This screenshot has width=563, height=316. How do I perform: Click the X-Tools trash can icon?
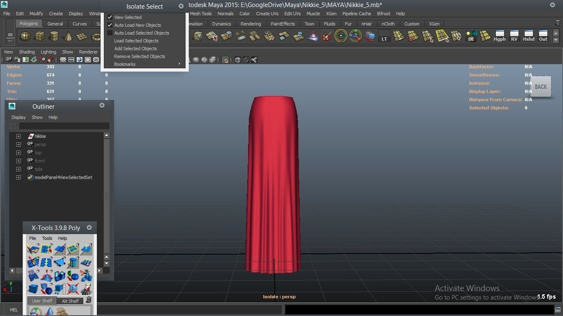(89, 300)
